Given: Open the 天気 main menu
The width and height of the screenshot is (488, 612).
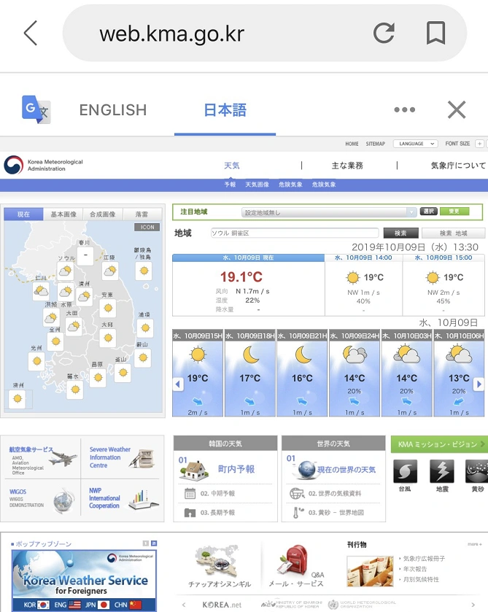Looking at the screenshot, I should click(x=231, y=166).
